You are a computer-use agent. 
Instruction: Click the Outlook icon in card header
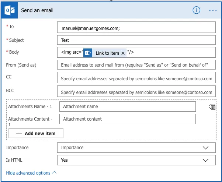coord(10,10)
